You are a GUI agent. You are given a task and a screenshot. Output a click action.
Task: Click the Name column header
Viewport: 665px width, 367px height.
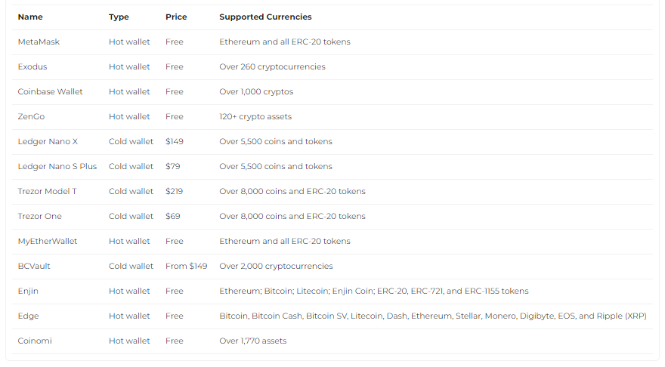(30, 17)
